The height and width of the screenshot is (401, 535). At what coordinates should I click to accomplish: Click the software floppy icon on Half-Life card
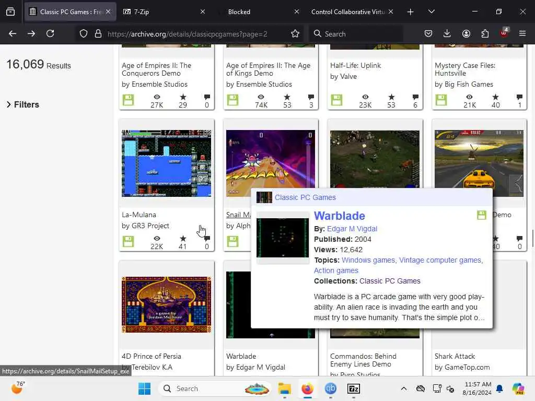click(336, 100)
